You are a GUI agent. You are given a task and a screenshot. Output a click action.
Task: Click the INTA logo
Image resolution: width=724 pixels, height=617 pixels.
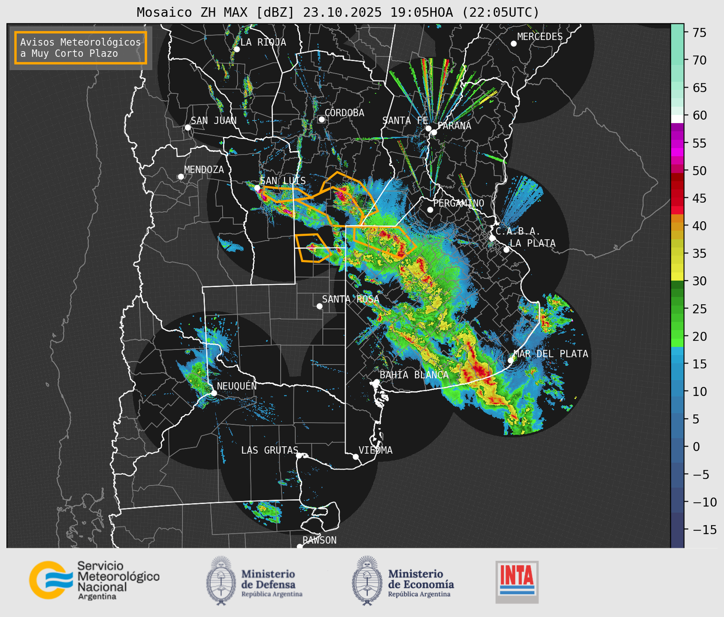coord(517,581)
